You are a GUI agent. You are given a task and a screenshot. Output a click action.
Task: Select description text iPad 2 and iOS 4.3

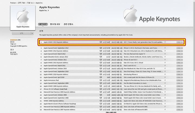coord(130,66)
